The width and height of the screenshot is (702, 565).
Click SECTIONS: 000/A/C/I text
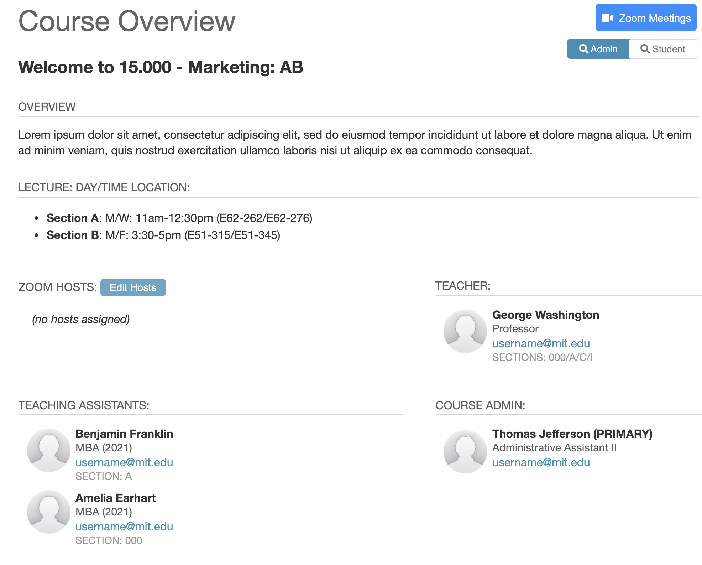[543, 357]
